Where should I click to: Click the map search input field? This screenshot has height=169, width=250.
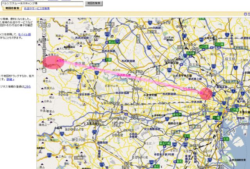tap(42, 3)
